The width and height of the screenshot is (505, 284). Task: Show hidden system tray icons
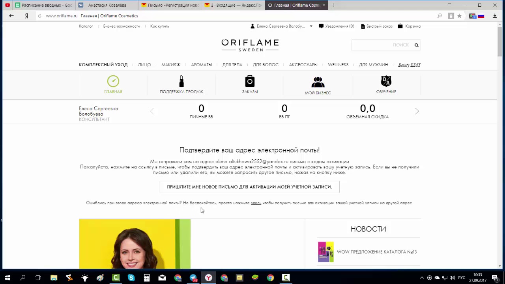422,278
